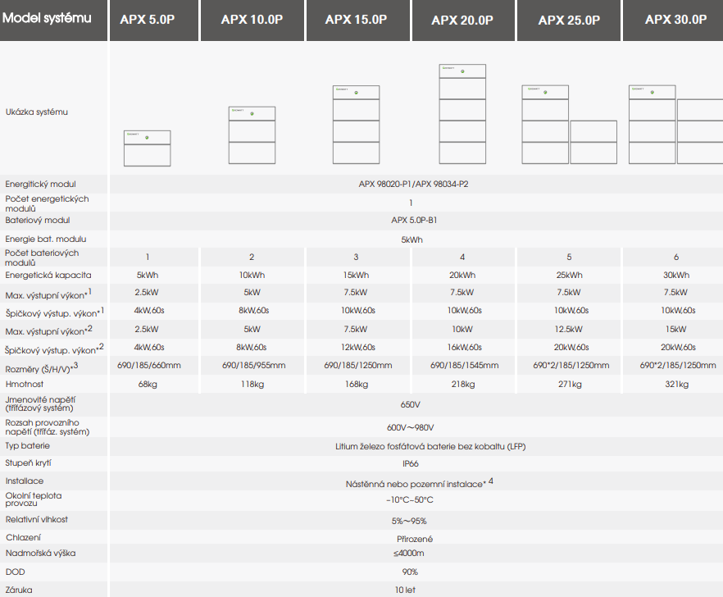
Task: Click the 15kW output power cell
Action: coord(676,329)
